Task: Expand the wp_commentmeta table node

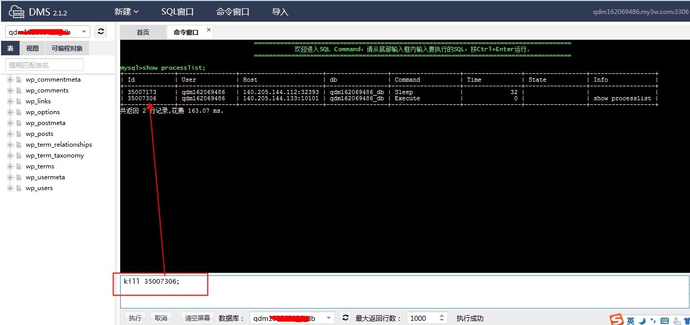Action: pos(10,80)
